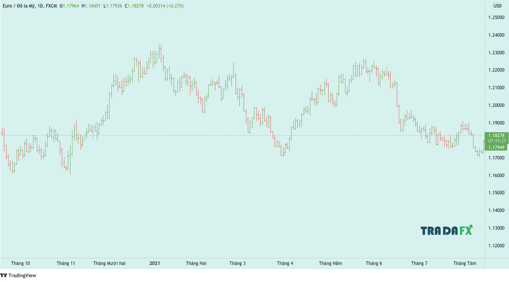Click the TradingView text link
The width and height of the screenshot is (509, 282).
pos(22,275)
